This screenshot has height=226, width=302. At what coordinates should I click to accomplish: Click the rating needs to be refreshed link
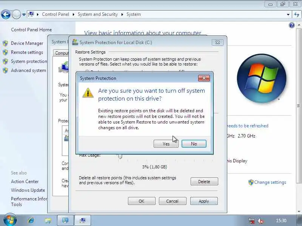[248, 126]
